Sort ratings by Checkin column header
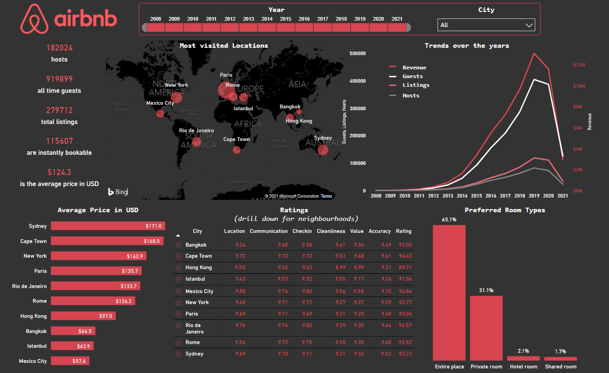This screenshot has width=609, height=373. (302, 231)
